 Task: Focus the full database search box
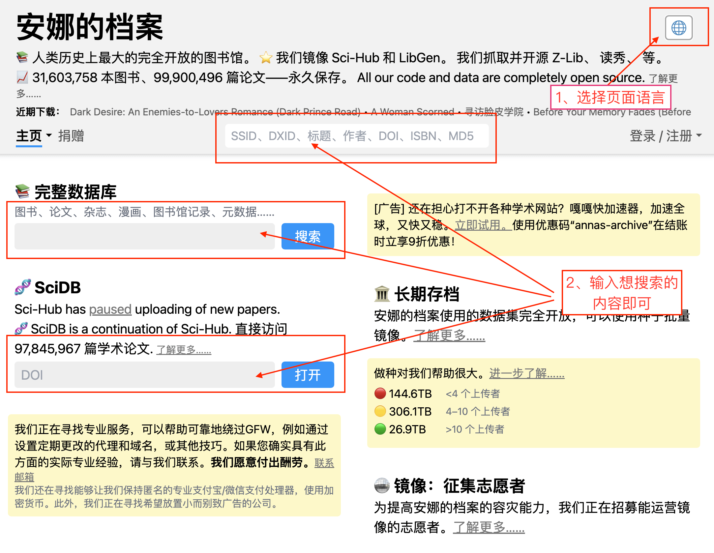(x=144, y=236)
